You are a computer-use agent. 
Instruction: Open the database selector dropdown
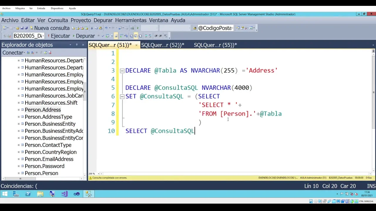tap(29, 36)
